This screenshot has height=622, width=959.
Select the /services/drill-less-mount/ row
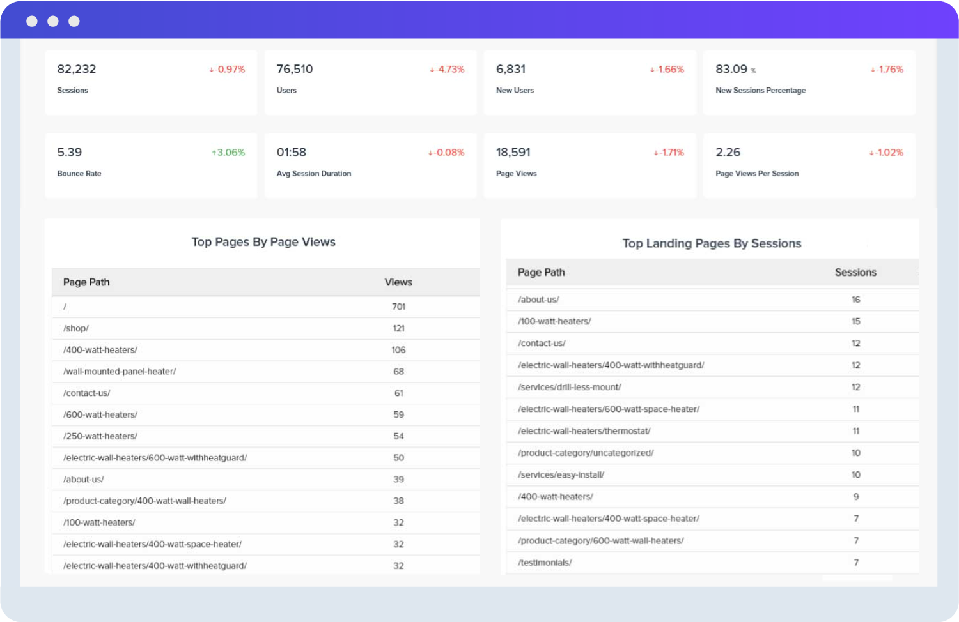(x=712, y=387)
